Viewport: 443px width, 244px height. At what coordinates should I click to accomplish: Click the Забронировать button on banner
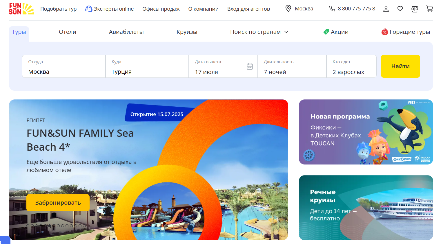tap(58, 203)
